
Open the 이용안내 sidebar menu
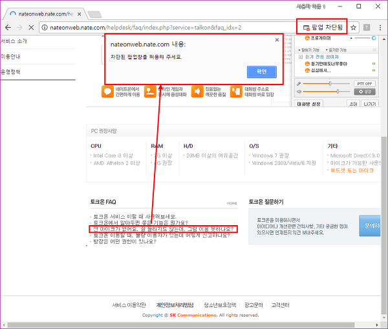tap(10, 57)
